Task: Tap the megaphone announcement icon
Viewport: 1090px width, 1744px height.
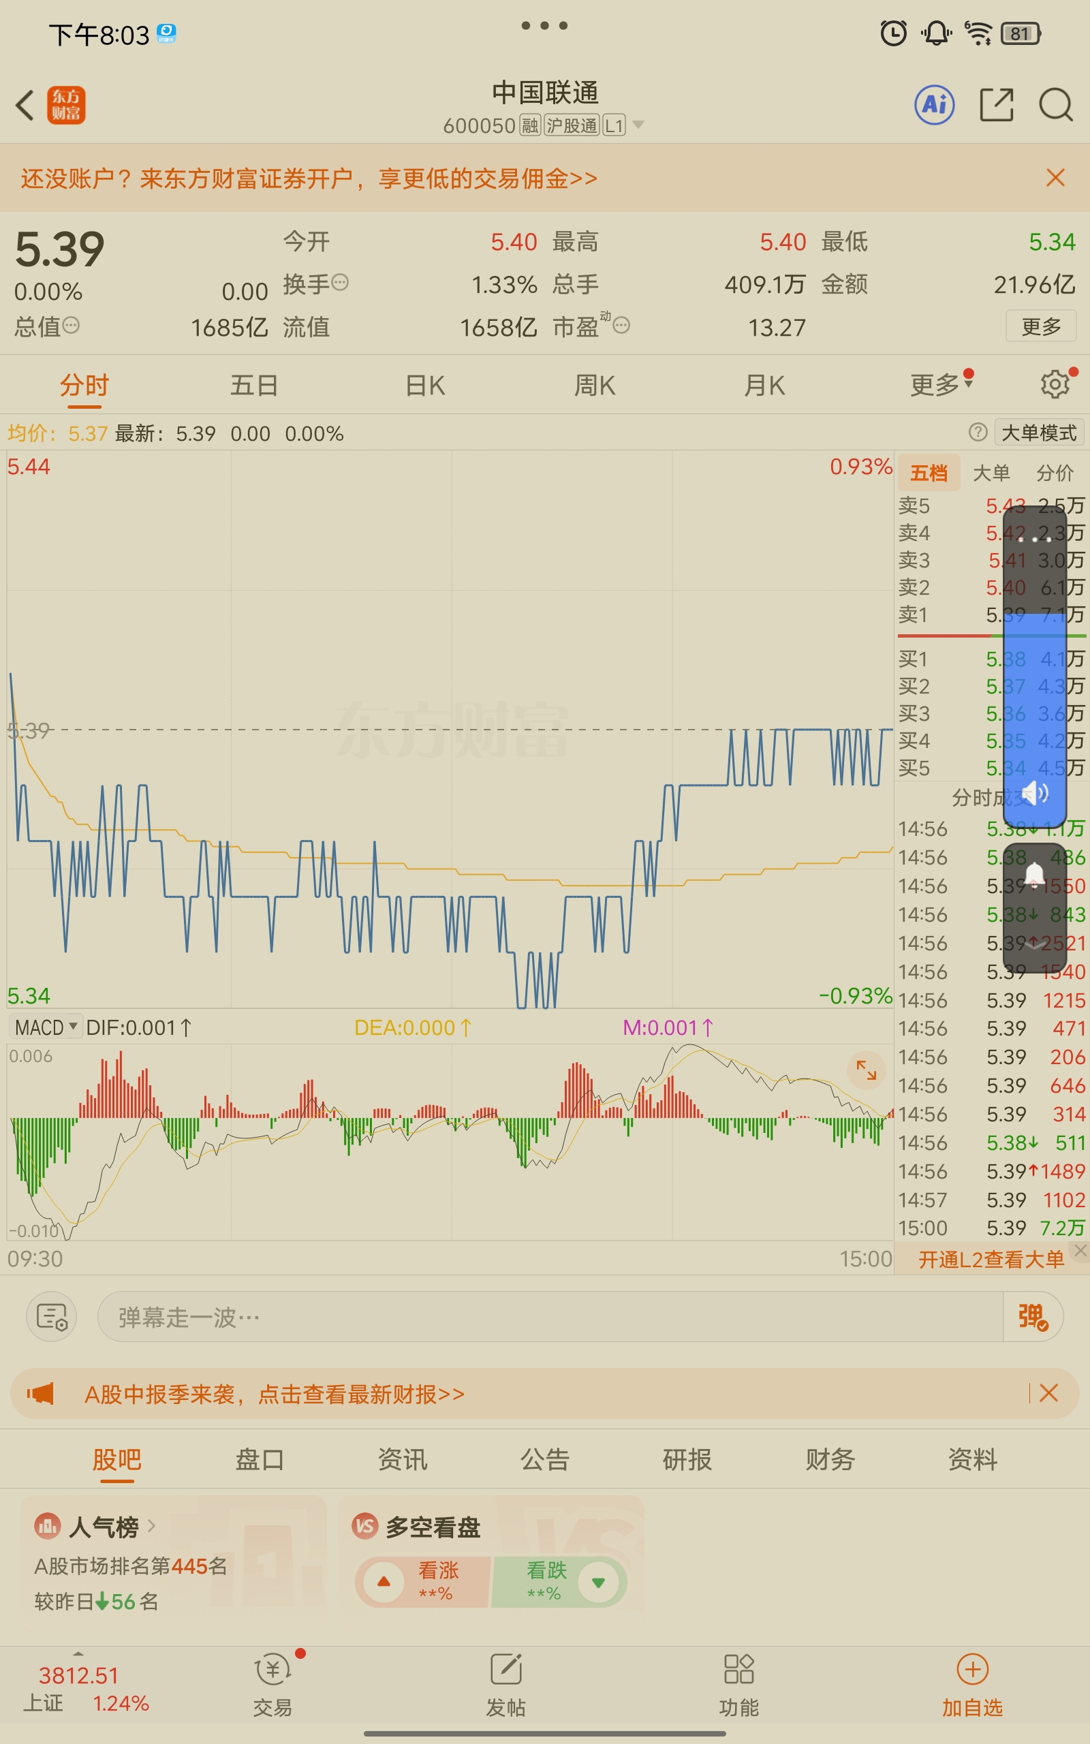Action: pos(40,1393)
